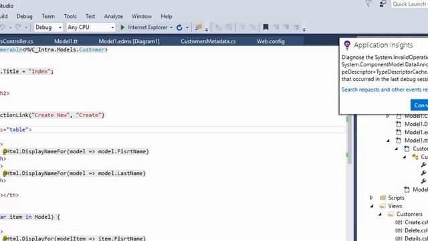Open the toolbar overflow options after bookmarks
Image resolution: width=428 pixels, height=241 pixels.
tap(304, 29)
